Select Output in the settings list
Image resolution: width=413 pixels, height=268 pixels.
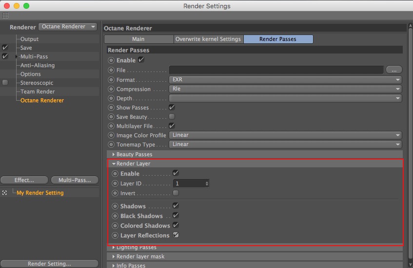pos(29,39)
